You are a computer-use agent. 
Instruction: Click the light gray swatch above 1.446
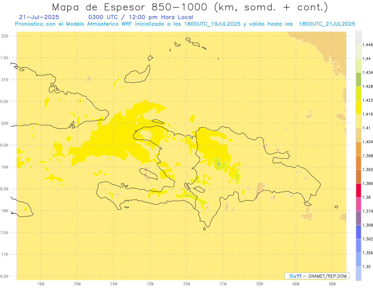(x=358, y=38)
